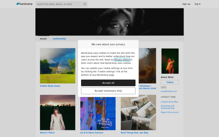Click the Anna Wise profile photo
Image resolution: width=219 pixels, height=137 pixels.
point(170,61)
